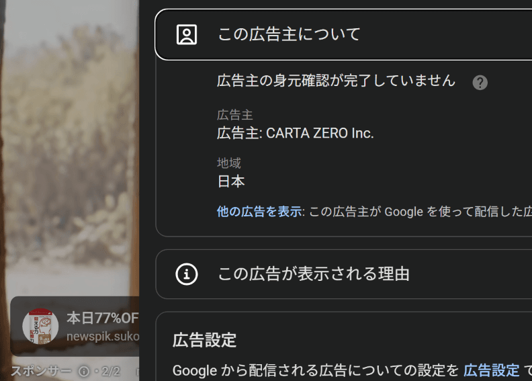The height and width of the screenshot is (381, 532).
Task: Open the blue 広告設定 link
Action: 491,370
